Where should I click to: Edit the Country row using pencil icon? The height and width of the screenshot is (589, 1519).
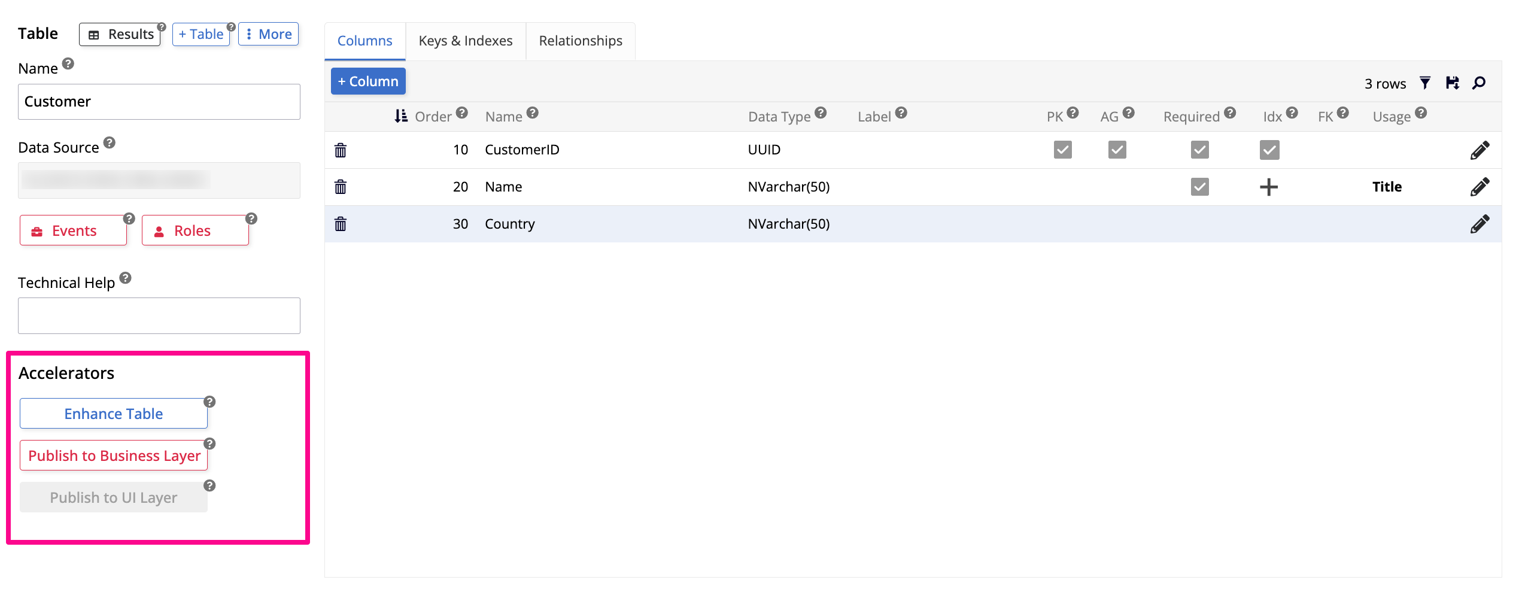(1479, 224)
